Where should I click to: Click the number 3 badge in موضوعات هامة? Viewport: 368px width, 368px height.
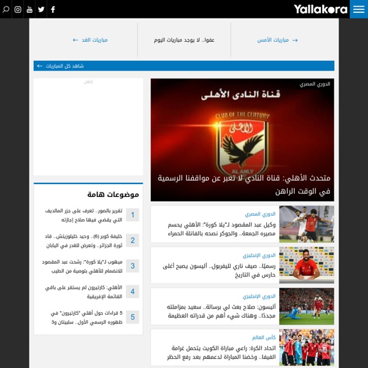click(132, 266)
